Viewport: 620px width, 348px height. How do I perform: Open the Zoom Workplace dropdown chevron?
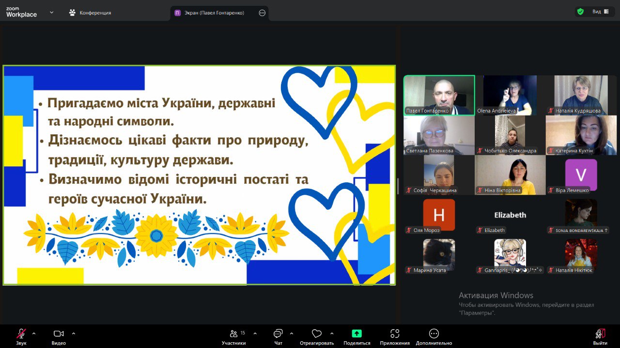pyautogui.click(x=51, y=13)
